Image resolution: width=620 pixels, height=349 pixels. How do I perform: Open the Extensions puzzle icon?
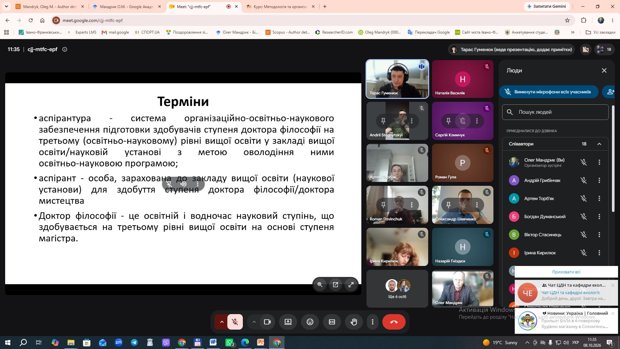pos(584,20)
